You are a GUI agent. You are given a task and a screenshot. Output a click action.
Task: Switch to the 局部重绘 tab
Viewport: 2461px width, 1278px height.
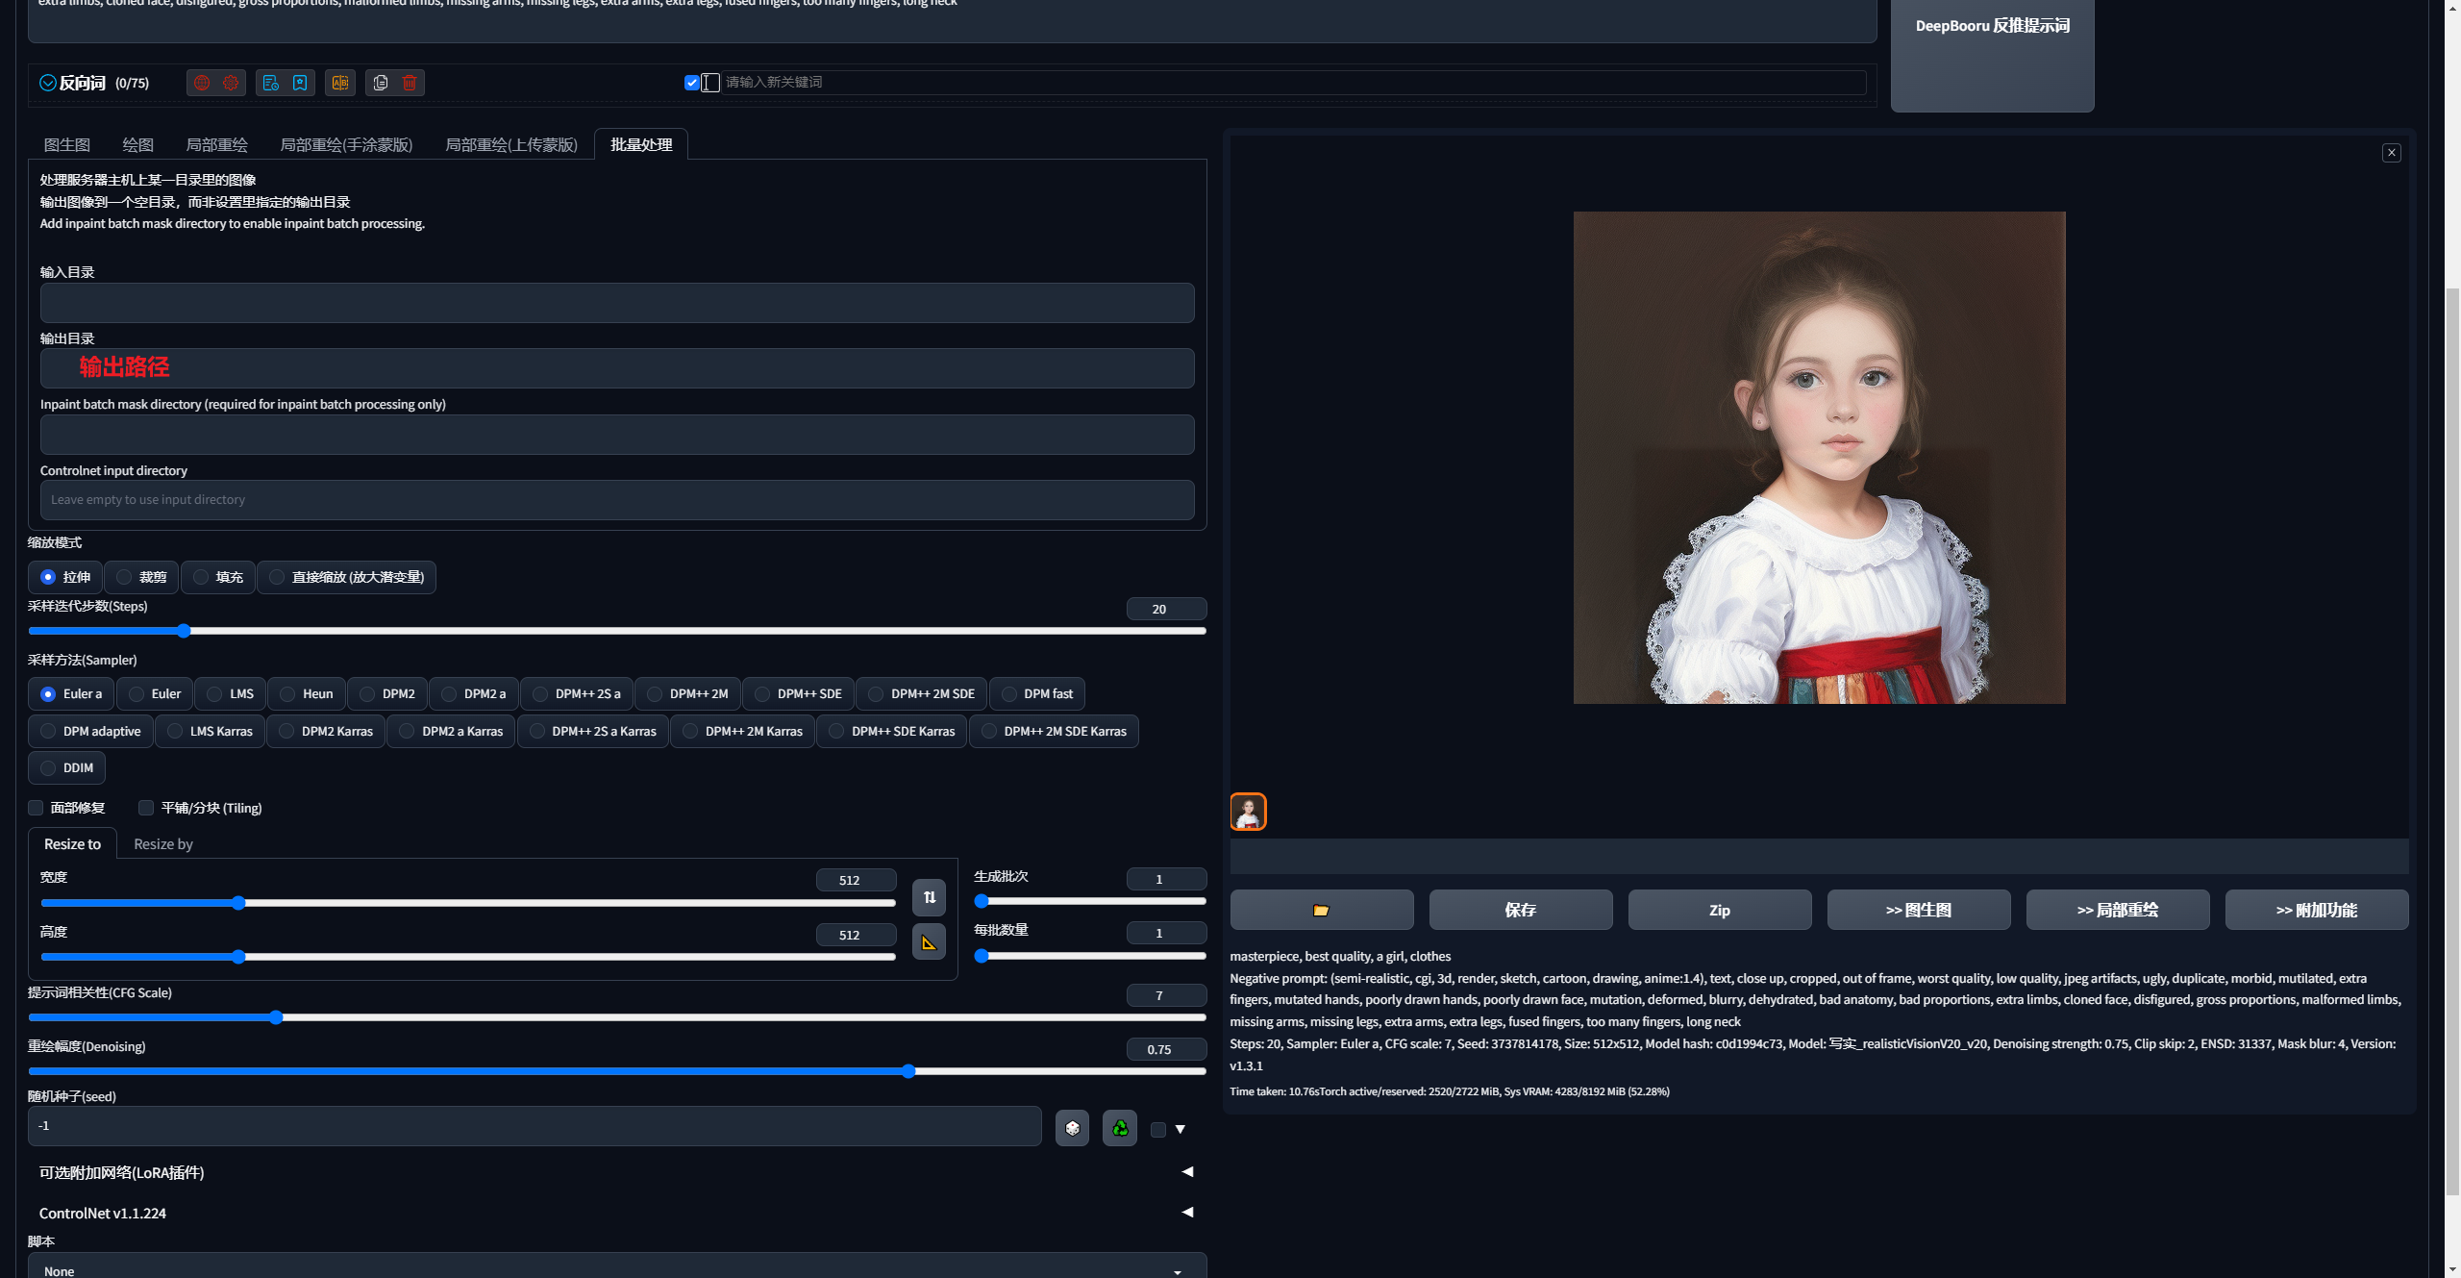[x=216, y=145]
